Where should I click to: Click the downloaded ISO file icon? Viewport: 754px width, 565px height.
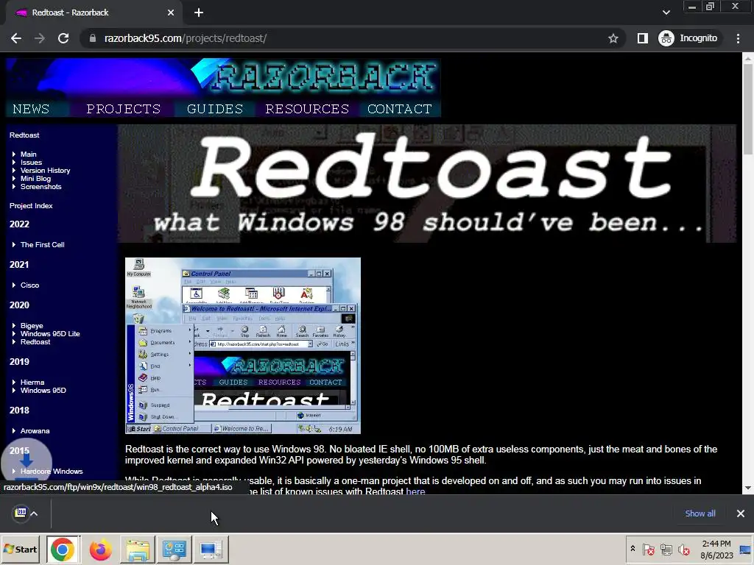point(21,513)
